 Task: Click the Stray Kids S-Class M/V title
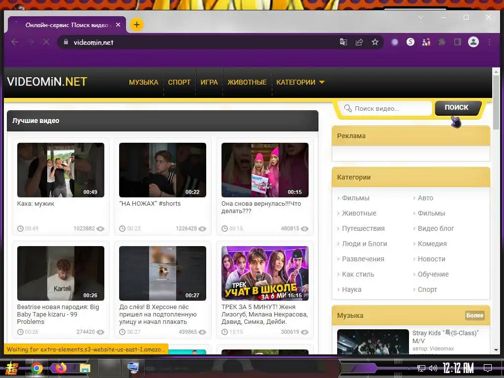coord(445,337)
